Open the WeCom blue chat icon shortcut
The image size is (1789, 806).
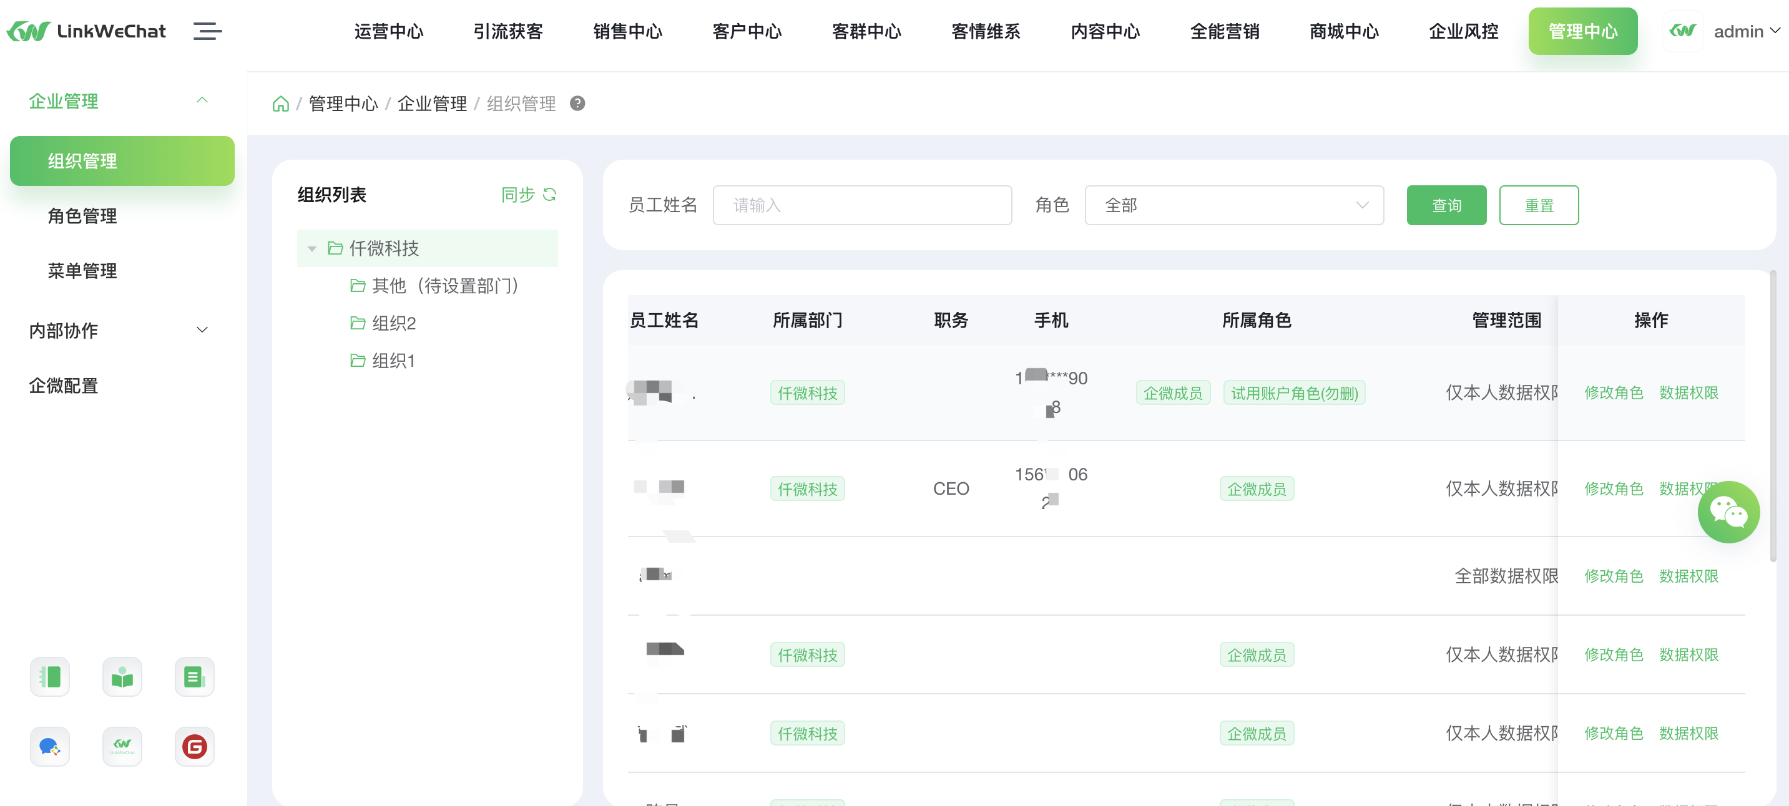[50, 746]
